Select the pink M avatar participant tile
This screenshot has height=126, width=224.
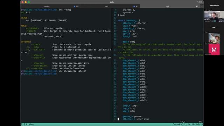click(214, 49)
